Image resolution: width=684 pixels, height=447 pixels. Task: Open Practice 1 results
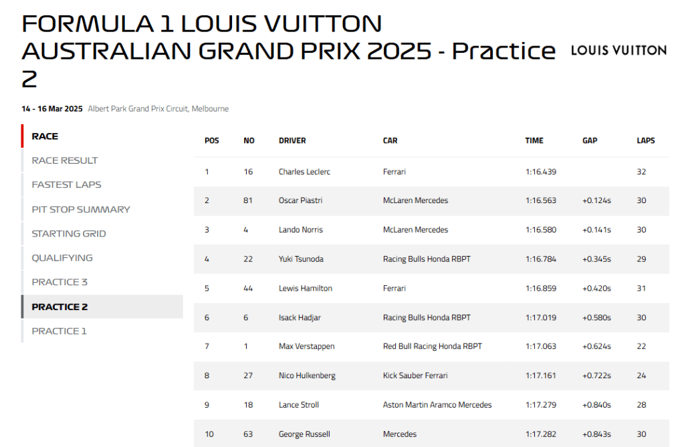[x=60, y=331]
